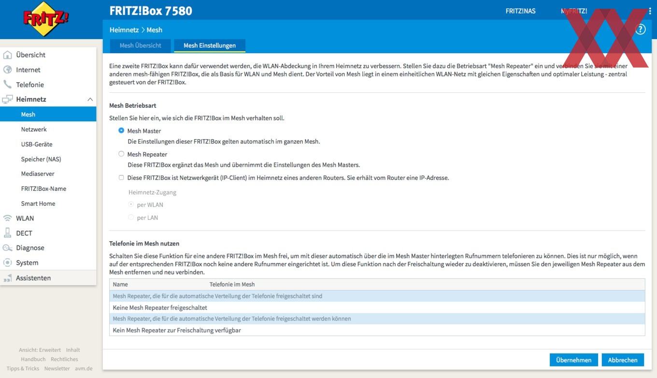
Task: Open the Rechtliches footer link
Action: (x=64, y=359)
